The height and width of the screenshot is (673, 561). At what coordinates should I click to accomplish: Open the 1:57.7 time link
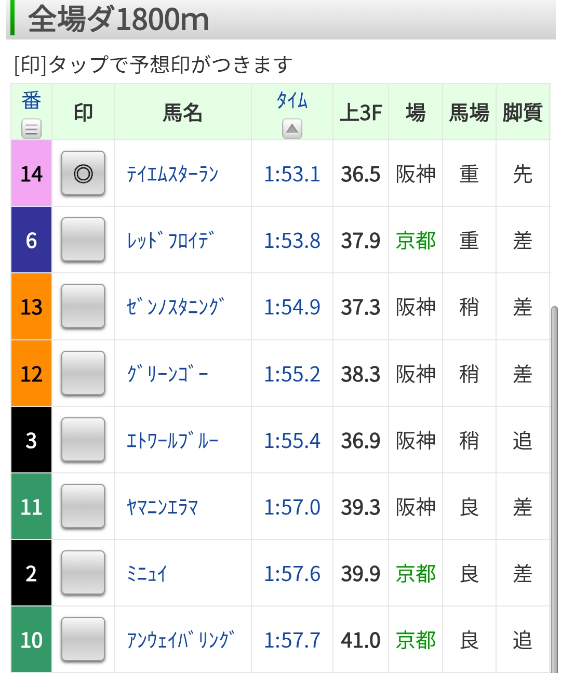pyautogui.click(x=292, y=640)
